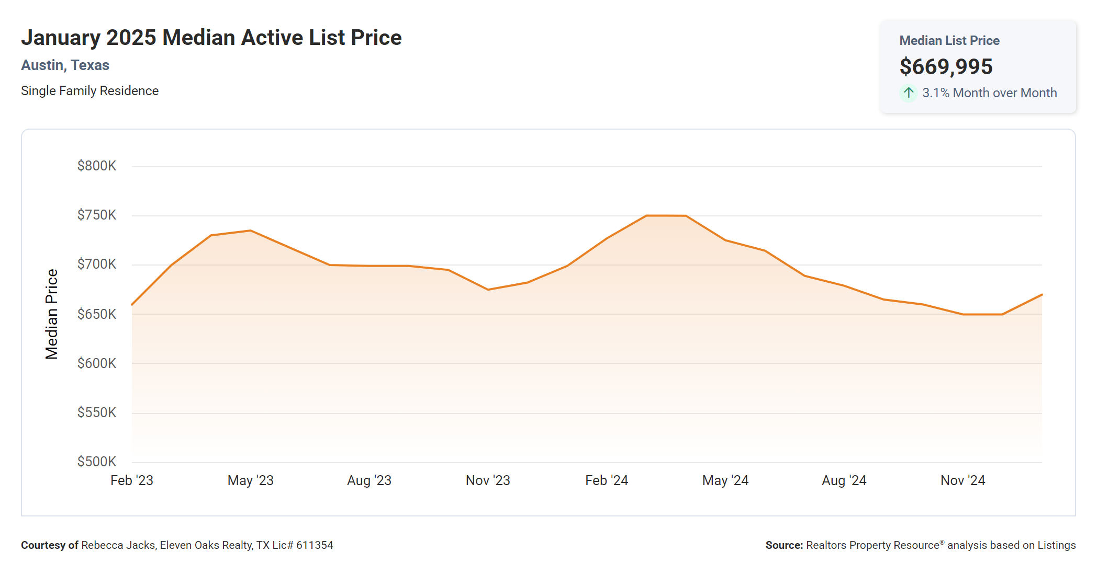Click the 'Single Family Residence' label
Screen dimensions: 1097x575
pos(89,91)
